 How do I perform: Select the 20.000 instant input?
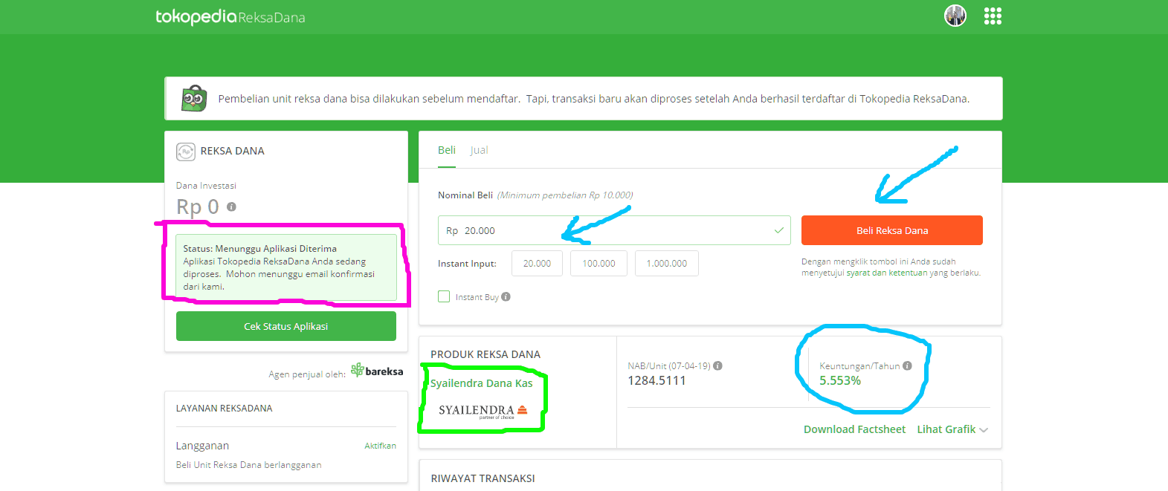click(537, 264)
